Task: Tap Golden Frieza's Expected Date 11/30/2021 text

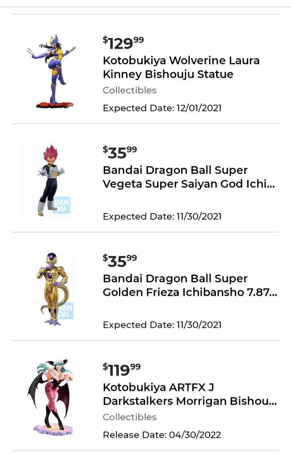Action: click(x=162, y=325)
